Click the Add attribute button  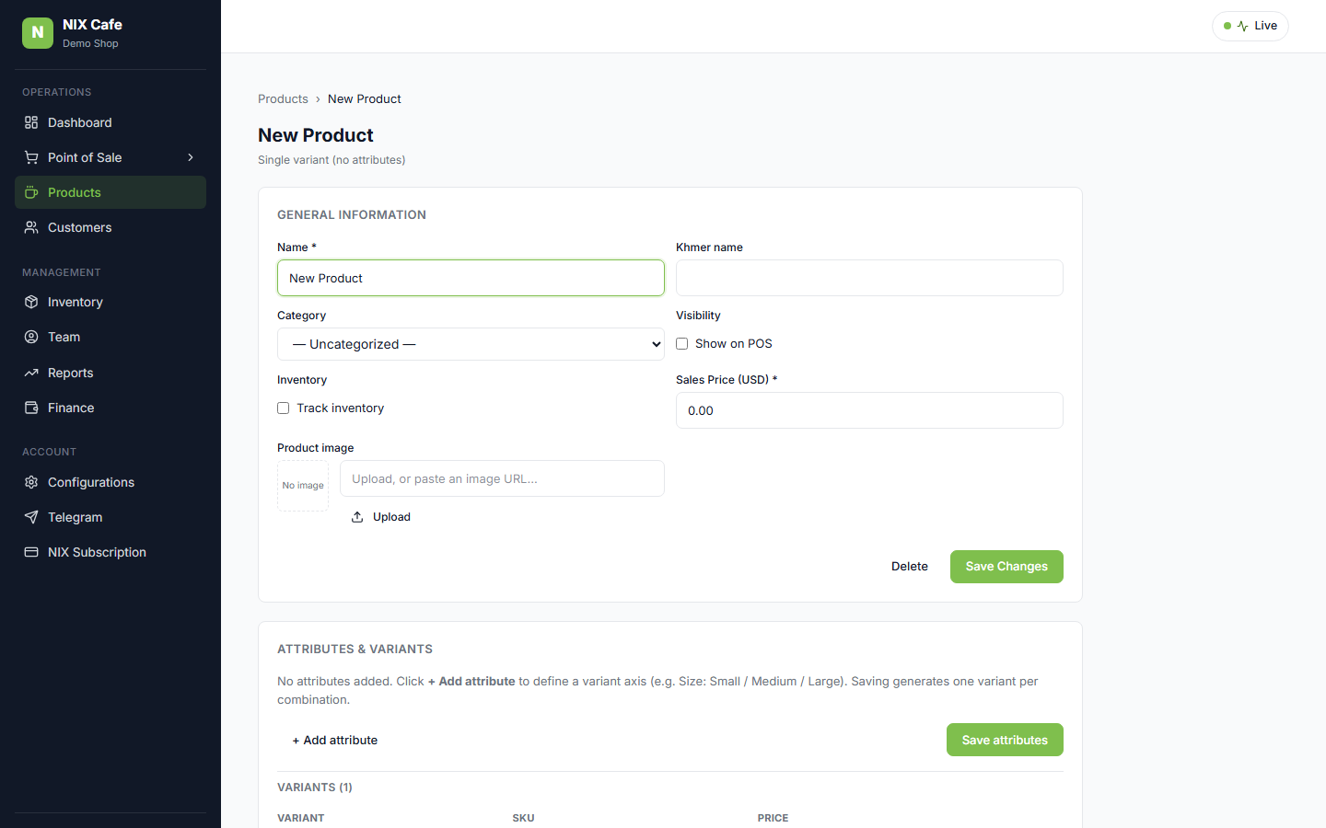335,740
